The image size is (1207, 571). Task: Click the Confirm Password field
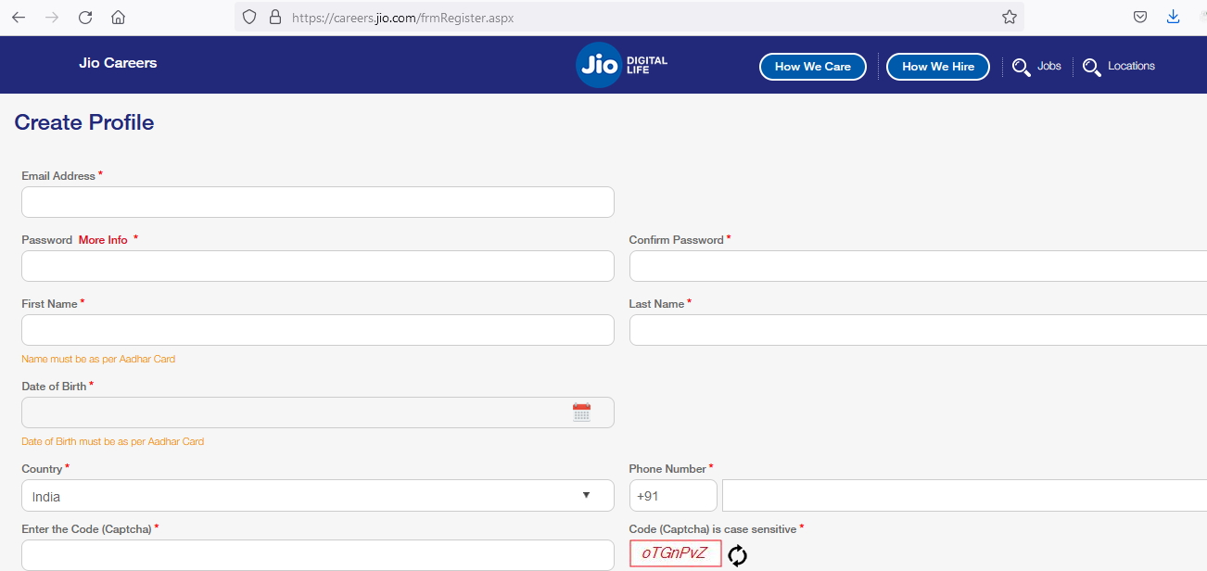(918, 266)
